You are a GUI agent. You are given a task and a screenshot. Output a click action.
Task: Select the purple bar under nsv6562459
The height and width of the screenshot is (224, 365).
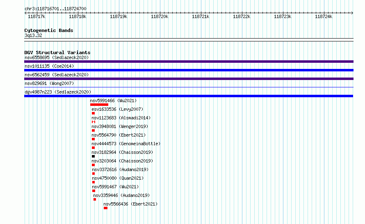point(189,79)
